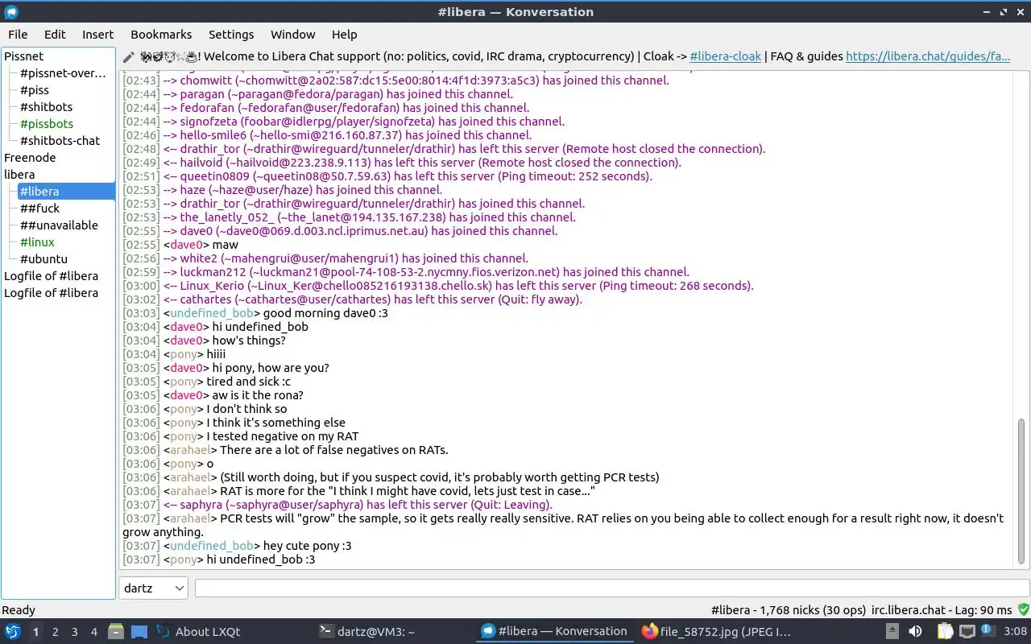
Task: Click undefined_bob nick in 'good morning dave0' line
Action: point(213,313)
